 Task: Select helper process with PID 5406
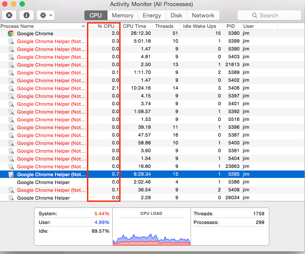coord(152,88)
